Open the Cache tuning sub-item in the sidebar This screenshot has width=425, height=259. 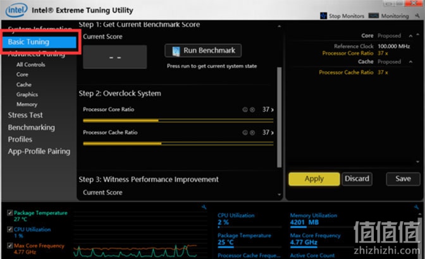24,85
